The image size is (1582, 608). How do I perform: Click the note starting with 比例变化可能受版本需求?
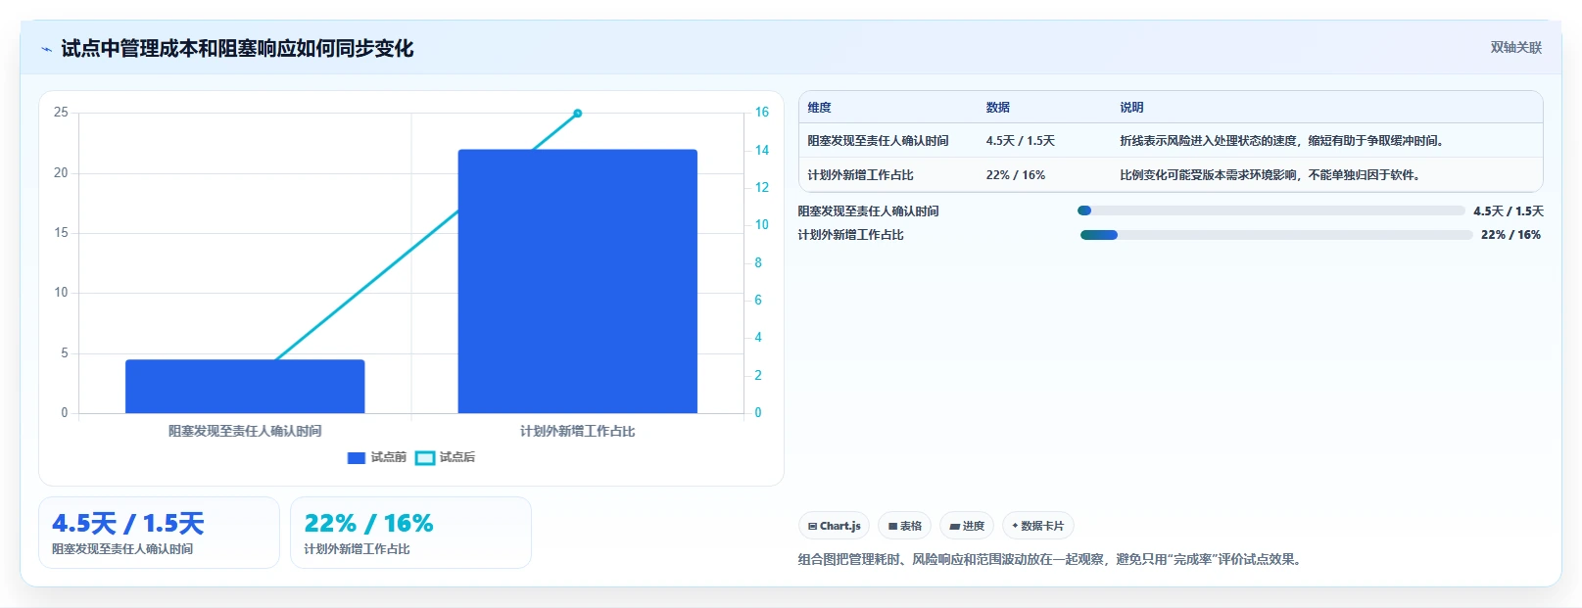[x=1270, y=175]
